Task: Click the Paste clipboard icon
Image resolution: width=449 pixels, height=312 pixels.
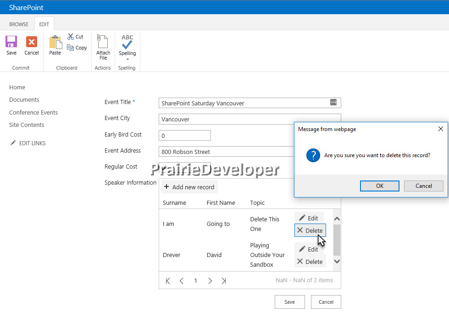Action: (x=55, y=42)
